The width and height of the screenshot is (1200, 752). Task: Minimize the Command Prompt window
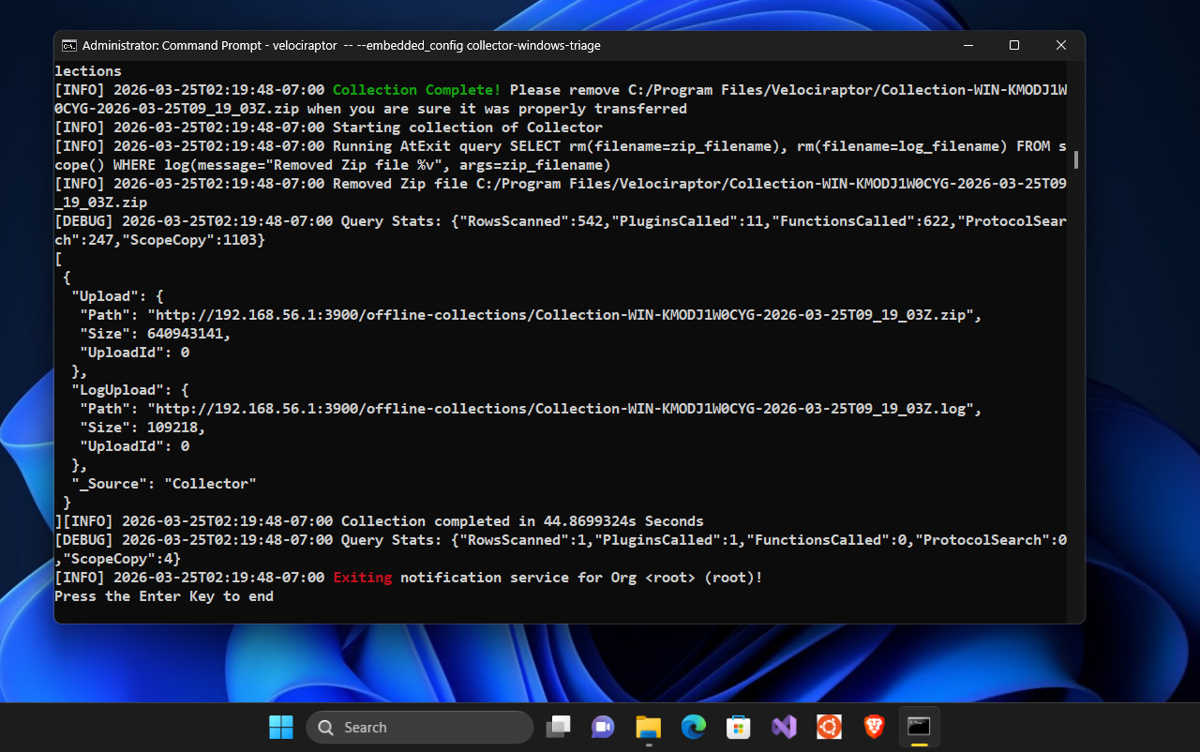[x=967, y=45]
